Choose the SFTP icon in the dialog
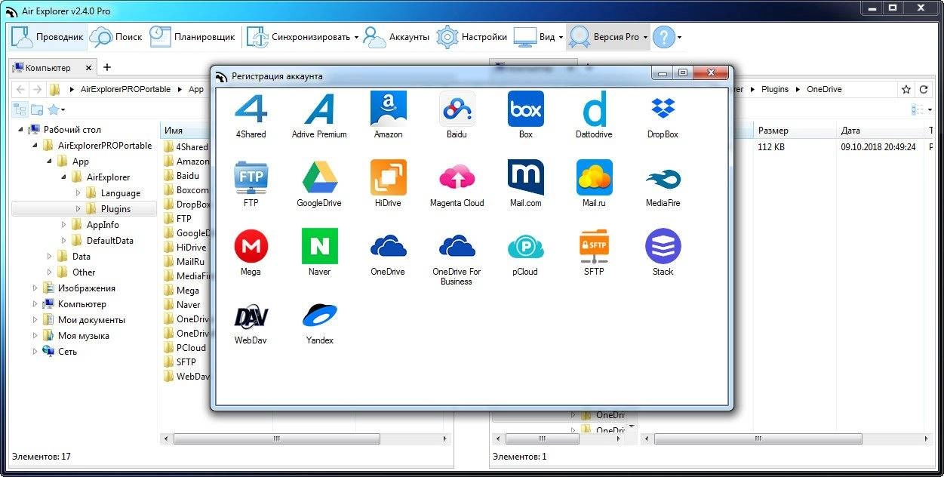944x477 pixels. [594, 247]
